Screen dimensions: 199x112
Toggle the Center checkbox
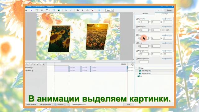tap(137, 43)
